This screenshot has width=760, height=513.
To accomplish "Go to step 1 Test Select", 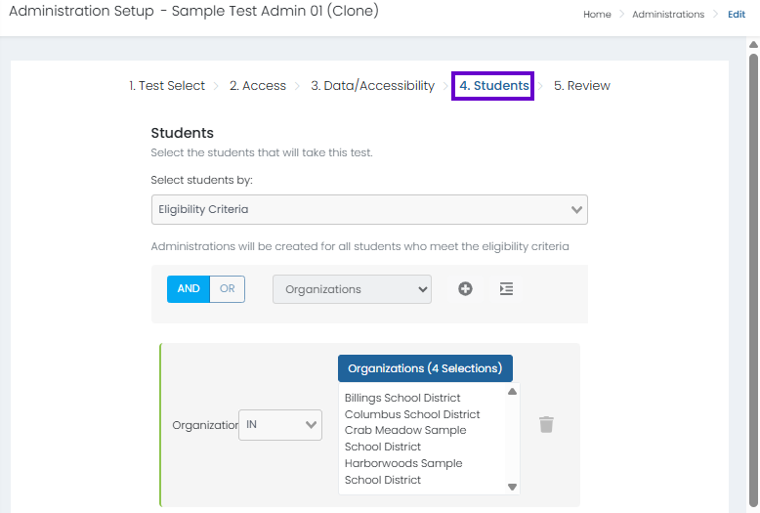I will tap(167, 86).
